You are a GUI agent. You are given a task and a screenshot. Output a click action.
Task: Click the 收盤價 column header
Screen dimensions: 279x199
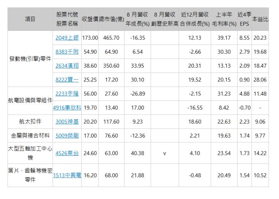pos(90,19)
